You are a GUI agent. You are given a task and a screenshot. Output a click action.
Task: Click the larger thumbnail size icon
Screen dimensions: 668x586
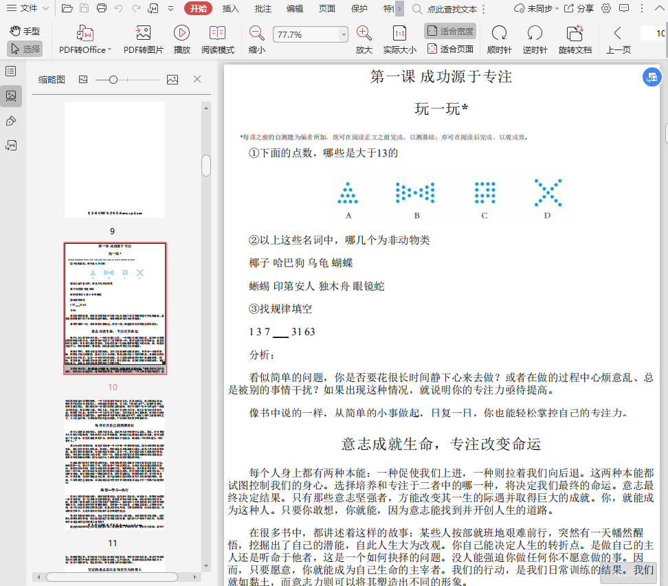click(172, 80)
